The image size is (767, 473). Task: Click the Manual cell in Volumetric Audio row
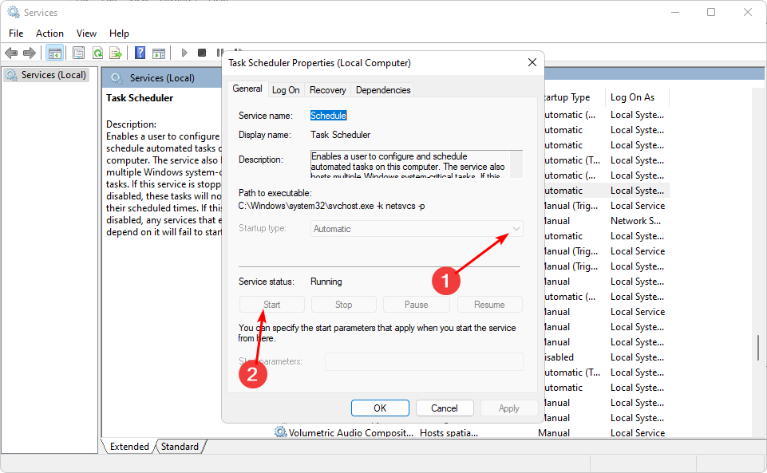point(554,433)
